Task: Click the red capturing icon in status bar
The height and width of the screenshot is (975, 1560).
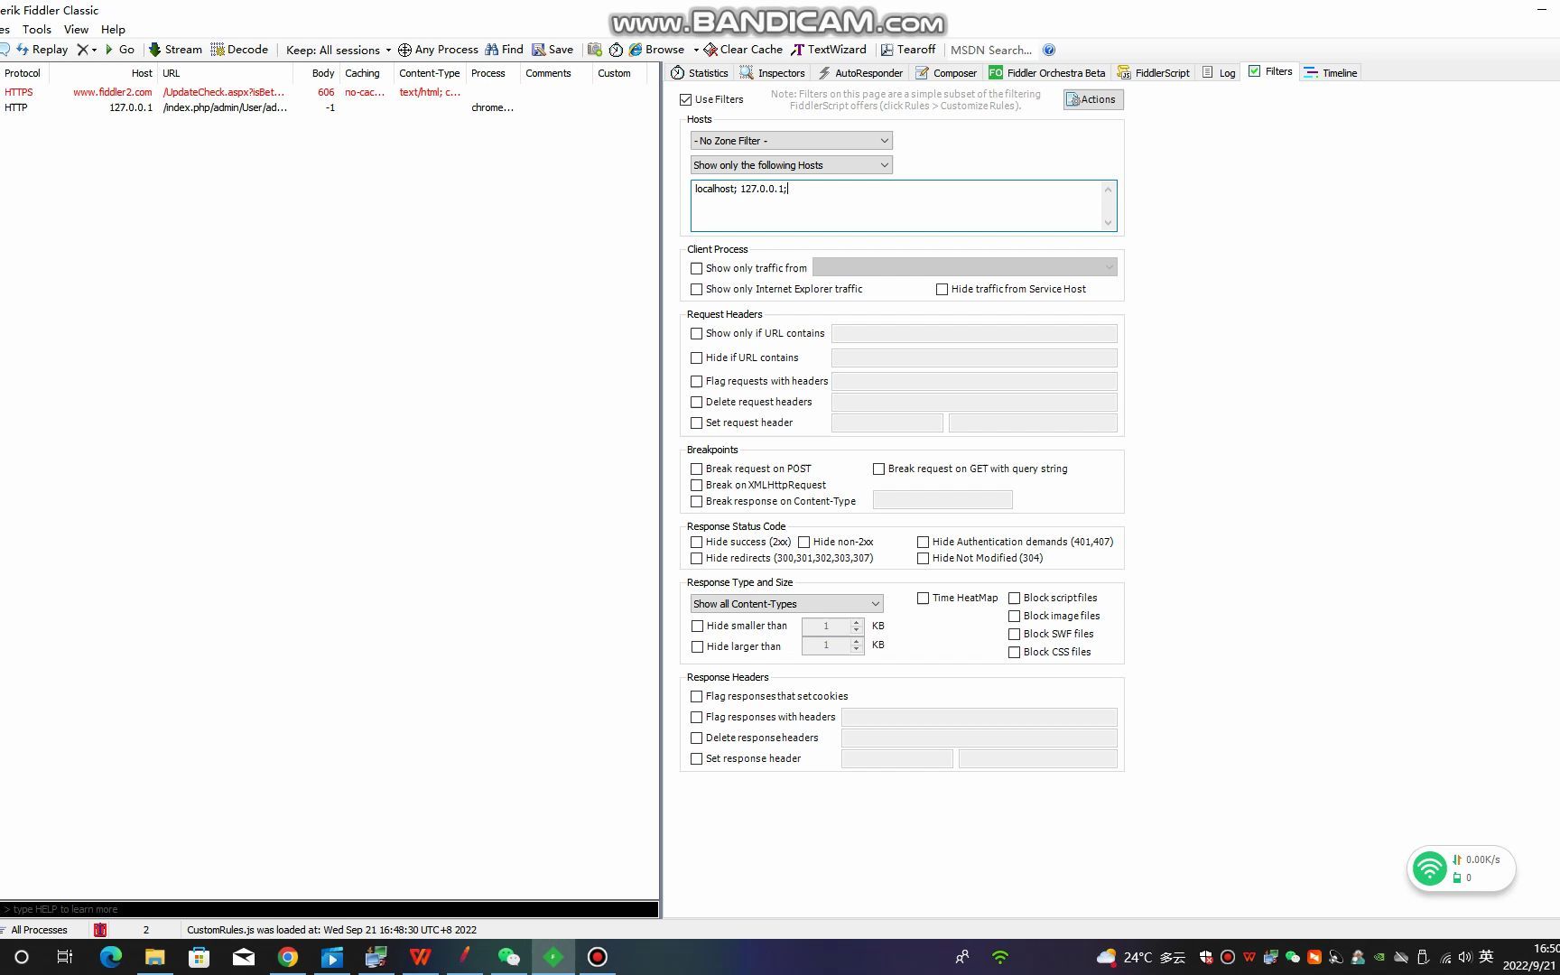Action: click(100, 929)
